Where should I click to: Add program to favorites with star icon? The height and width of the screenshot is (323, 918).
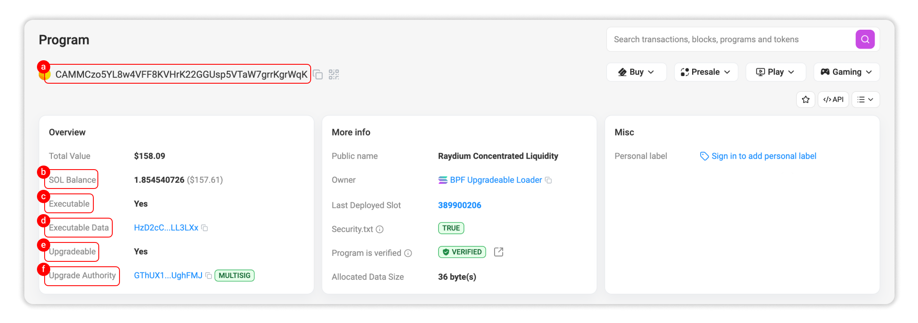coord(805,99)
